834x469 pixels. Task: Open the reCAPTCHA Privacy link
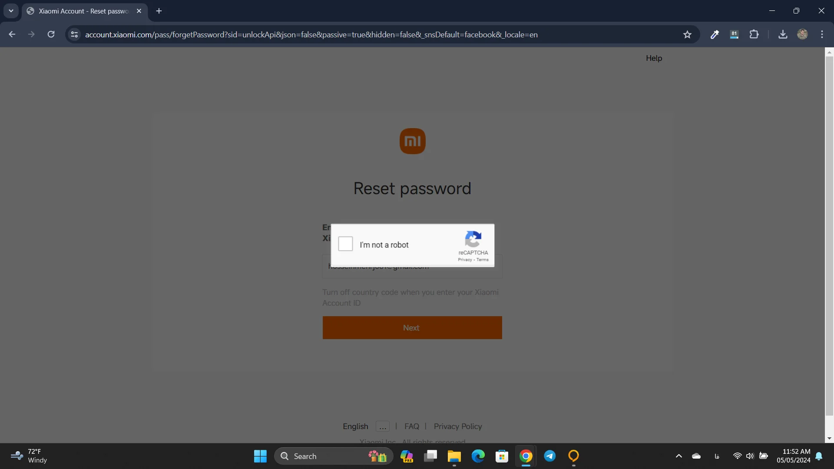[464, 260]
